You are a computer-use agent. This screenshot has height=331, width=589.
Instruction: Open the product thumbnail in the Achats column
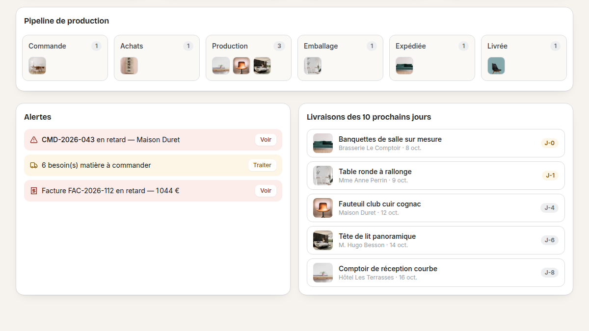tap(129, 66)
